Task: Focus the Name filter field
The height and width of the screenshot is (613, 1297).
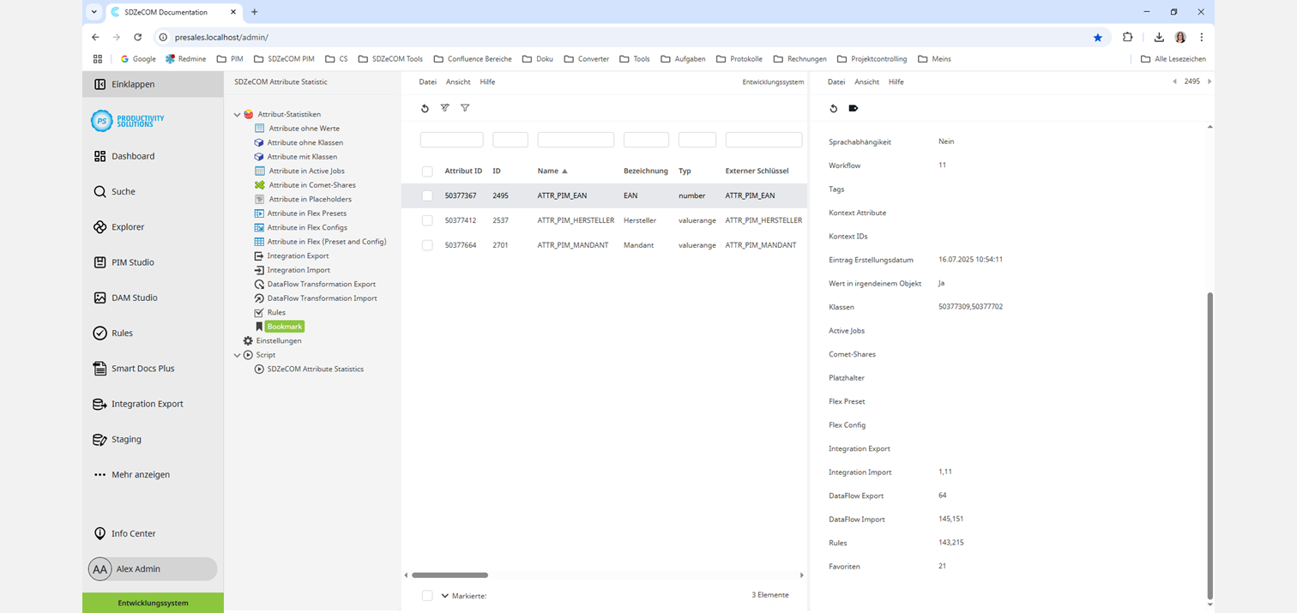Action: click(576, 140)
